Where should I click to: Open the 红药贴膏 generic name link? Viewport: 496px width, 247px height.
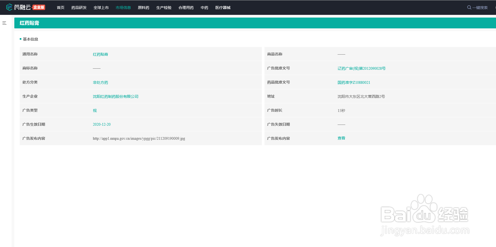point(100,54)
